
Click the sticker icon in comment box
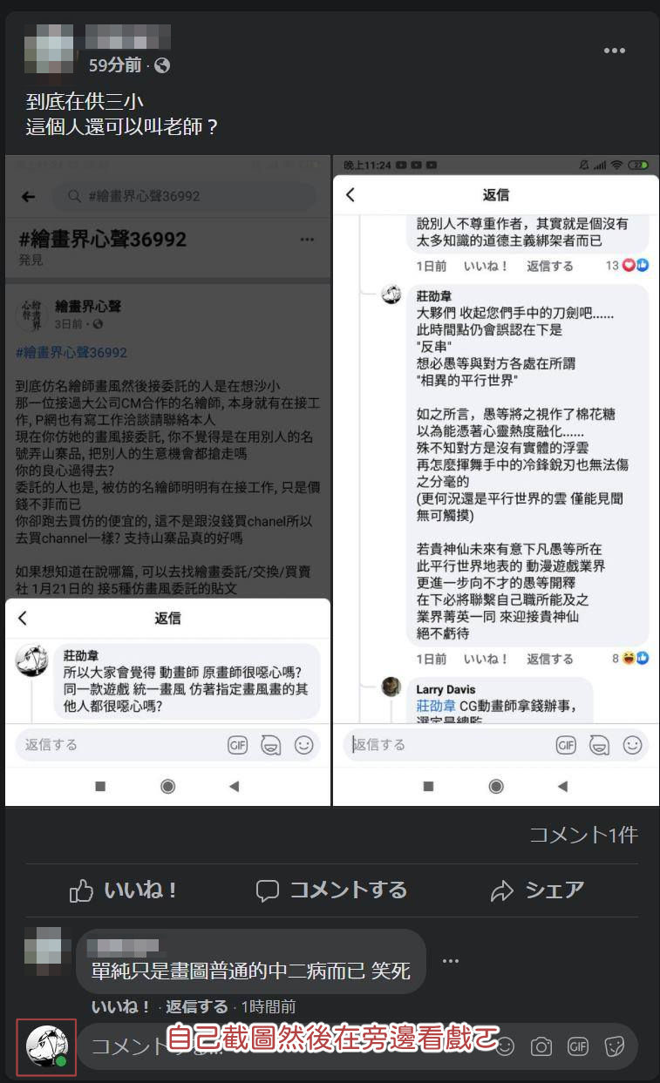tap(613, 1046)
